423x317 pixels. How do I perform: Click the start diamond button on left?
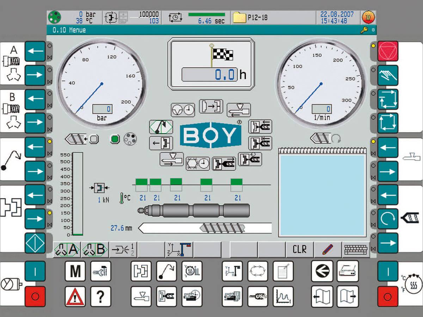[35, 243]
